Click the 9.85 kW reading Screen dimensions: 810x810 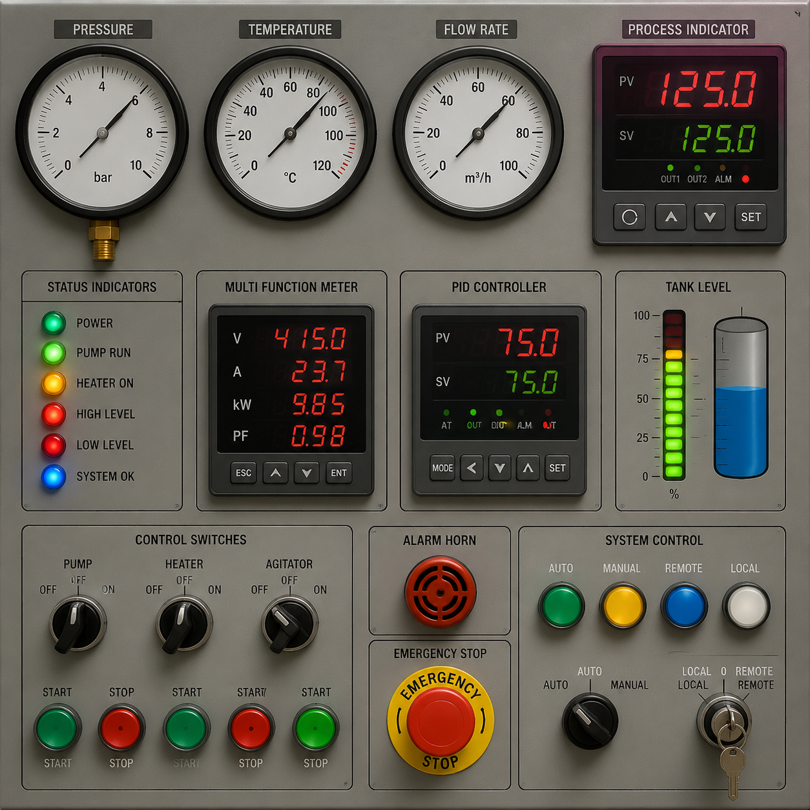[x=319, y=404]
